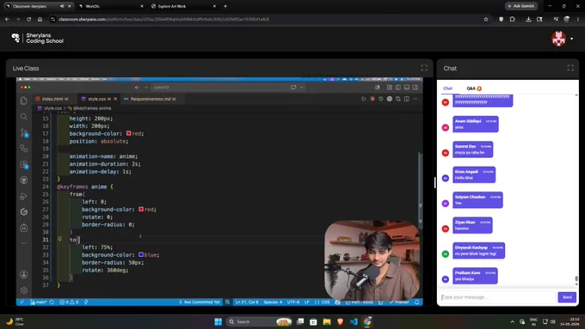Image resolution: width=585 pixels, height=329 pixels.
Task: Open the Windows Start menu
Action: (x=219, y=321)
